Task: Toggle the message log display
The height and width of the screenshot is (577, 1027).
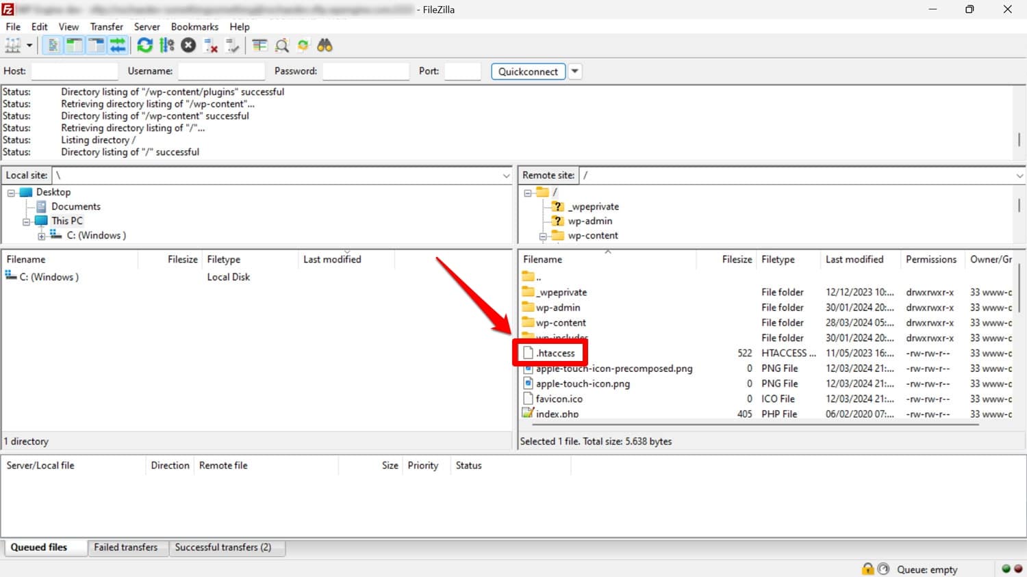Action: coord(52,46)
